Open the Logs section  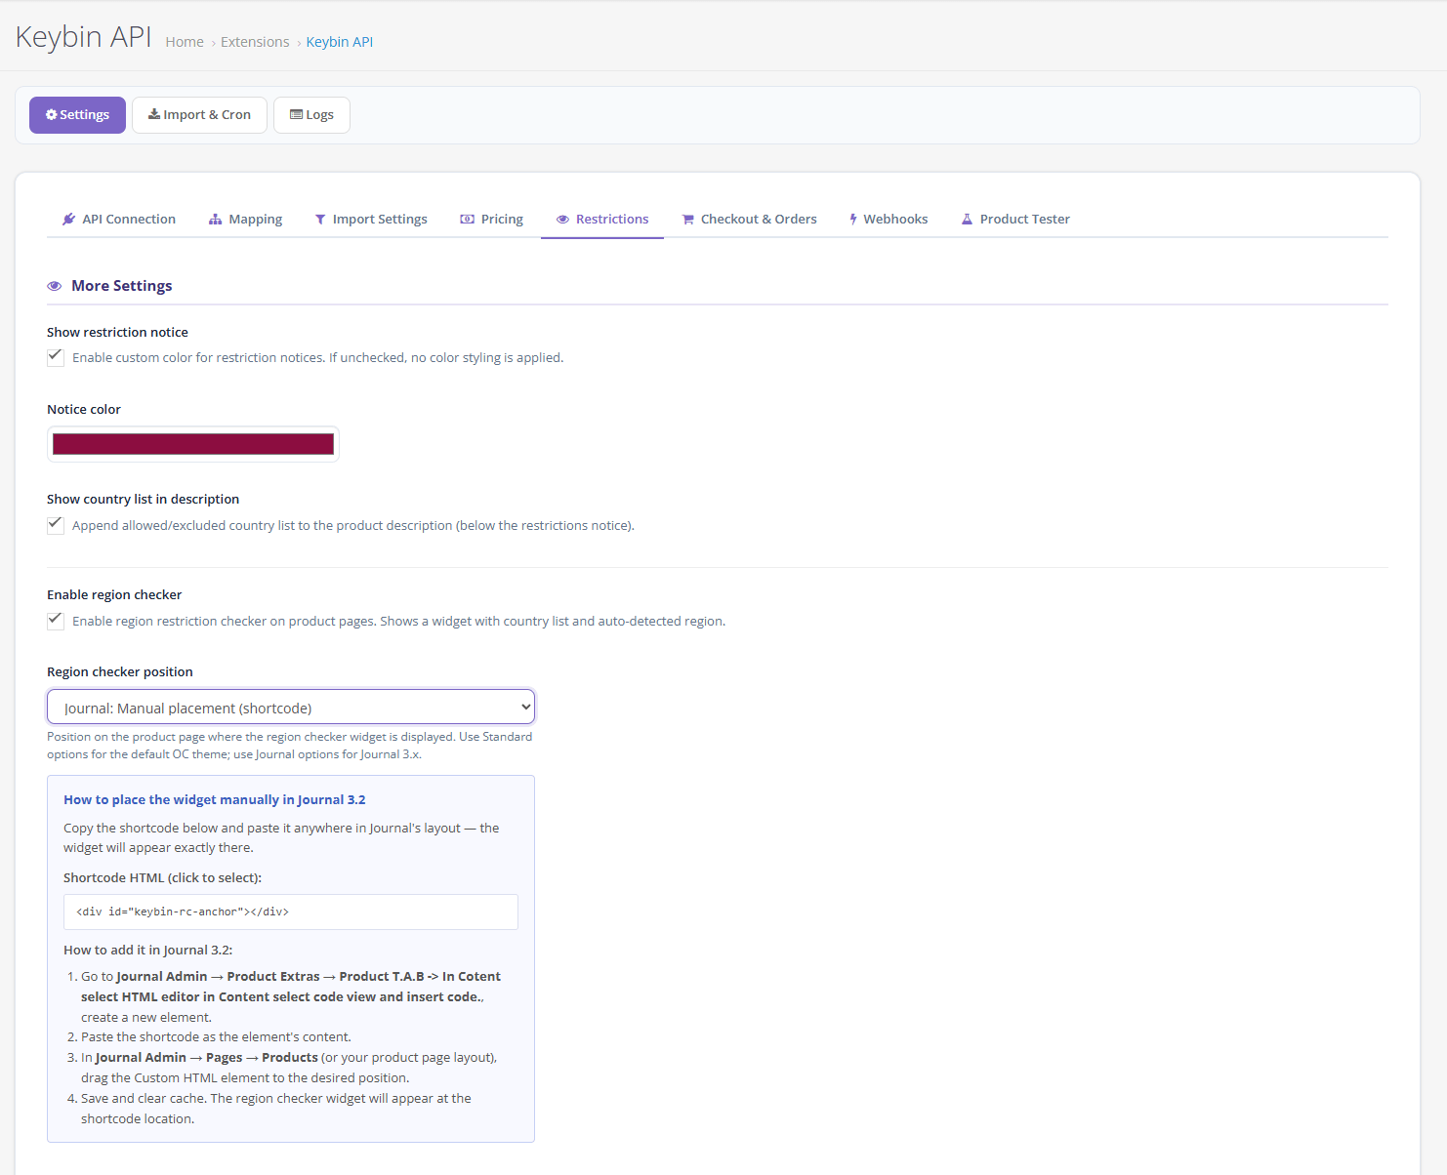click(x=311, y=115)
